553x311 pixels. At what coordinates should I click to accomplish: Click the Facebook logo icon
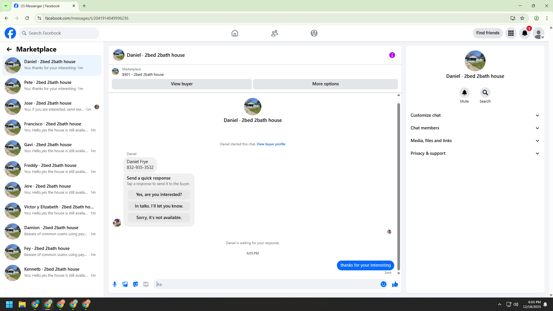tap(10, 33)
